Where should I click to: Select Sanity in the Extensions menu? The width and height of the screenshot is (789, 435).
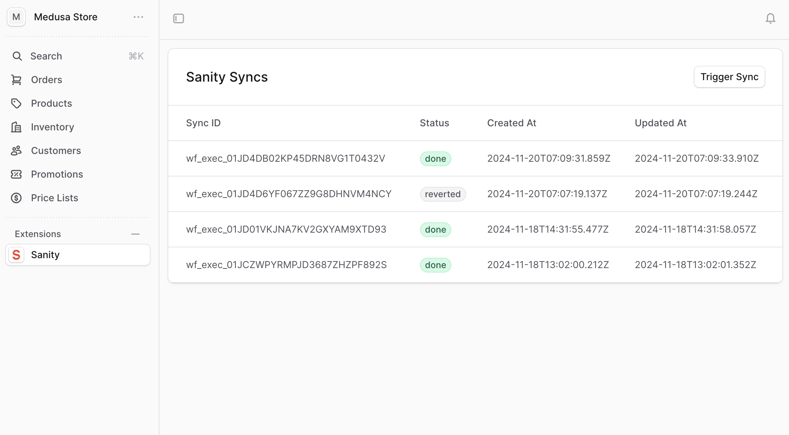coord(45,255)
